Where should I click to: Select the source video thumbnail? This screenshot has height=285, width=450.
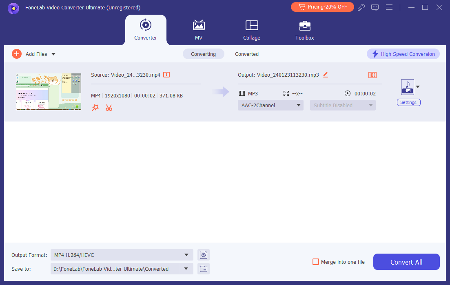pos(49,92)
